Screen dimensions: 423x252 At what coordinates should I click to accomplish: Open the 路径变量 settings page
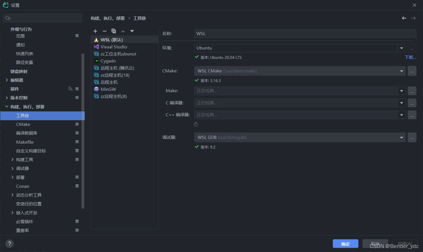click(x=25, y=62)
